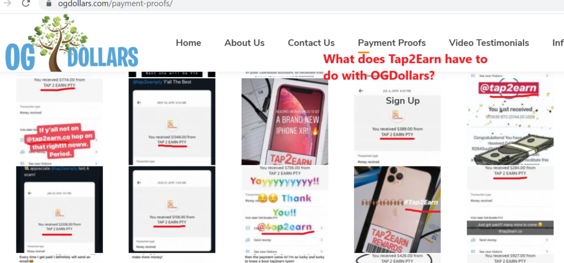Viewport: 564px width, 263px height.
Task: Click the back arrow in $158.00 receipt
Action: [139, 184]
